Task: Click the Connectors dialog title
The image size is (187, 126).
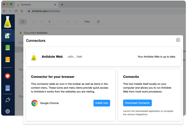Action: pyautogui.click(x=36, y=41)
